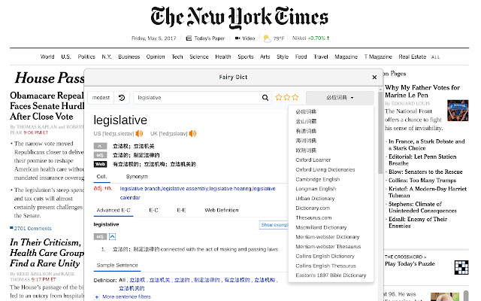Collapse the adj. definition with arrow toggle
Image resolution: width=481 pixels, height=301 pixels.
(x=112, y=236)
